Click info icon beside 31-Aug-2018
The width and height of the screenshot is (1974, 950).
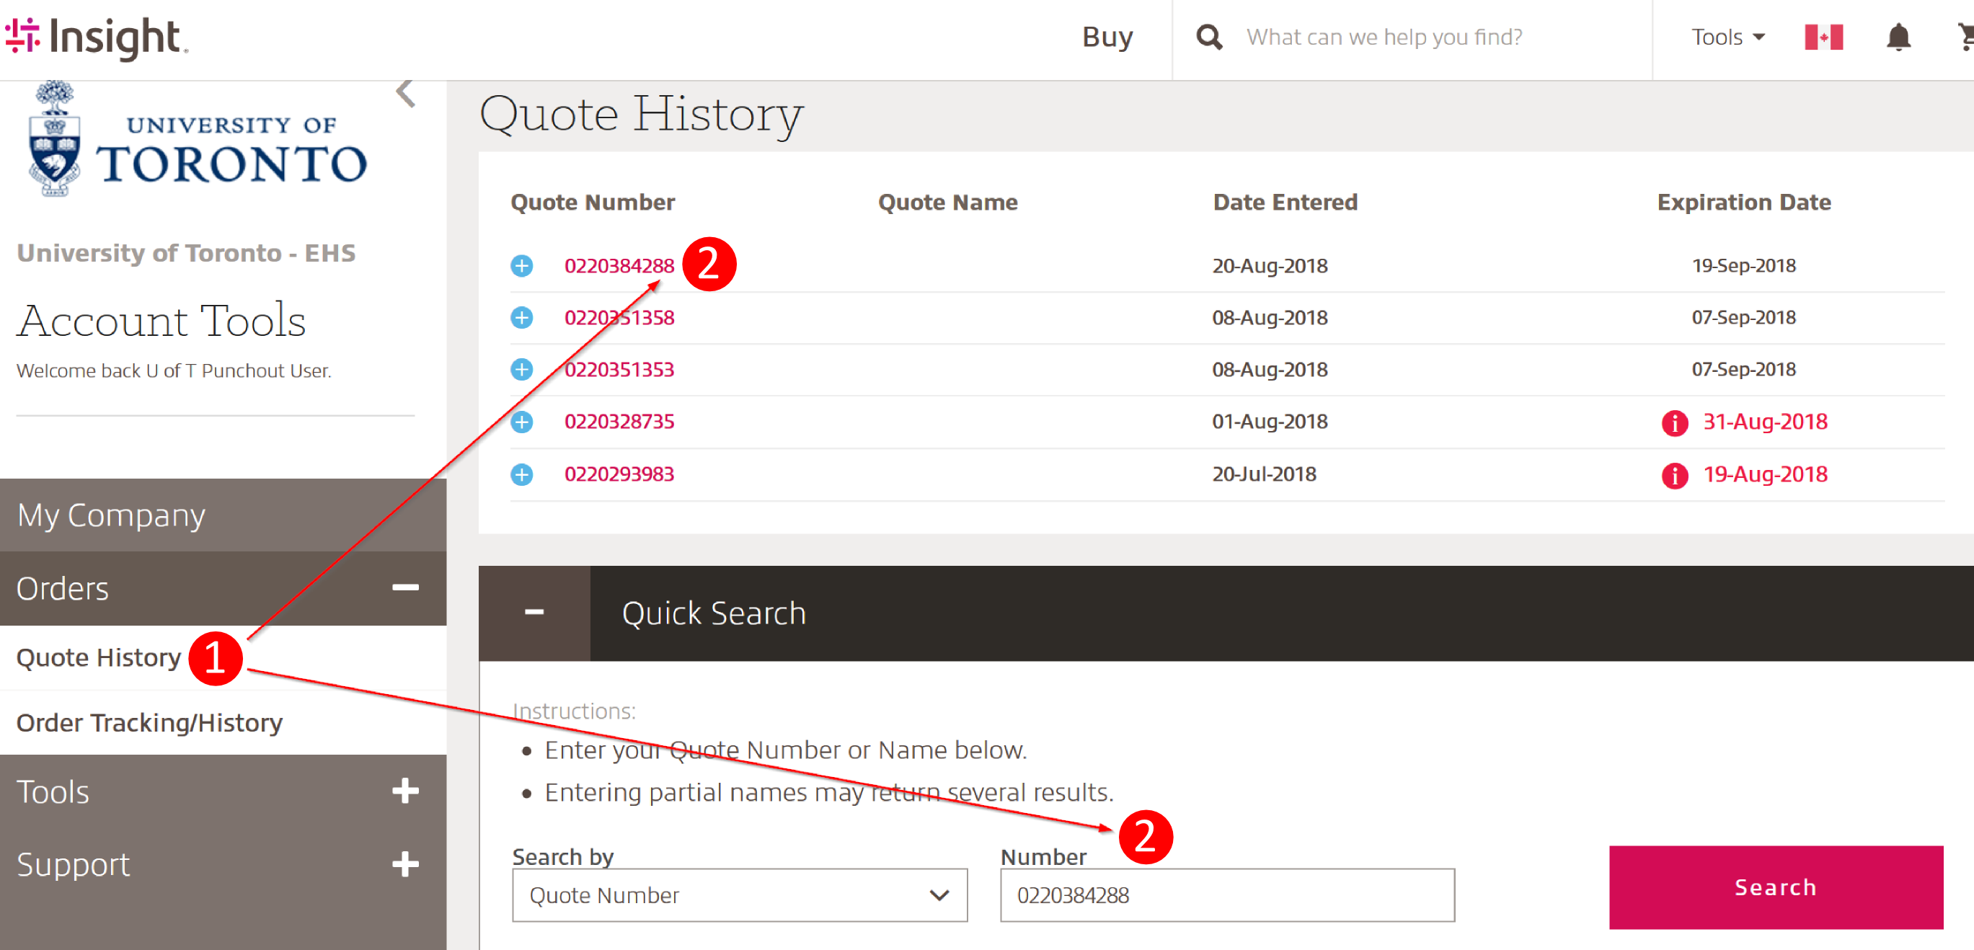(x=1674, y=422)
